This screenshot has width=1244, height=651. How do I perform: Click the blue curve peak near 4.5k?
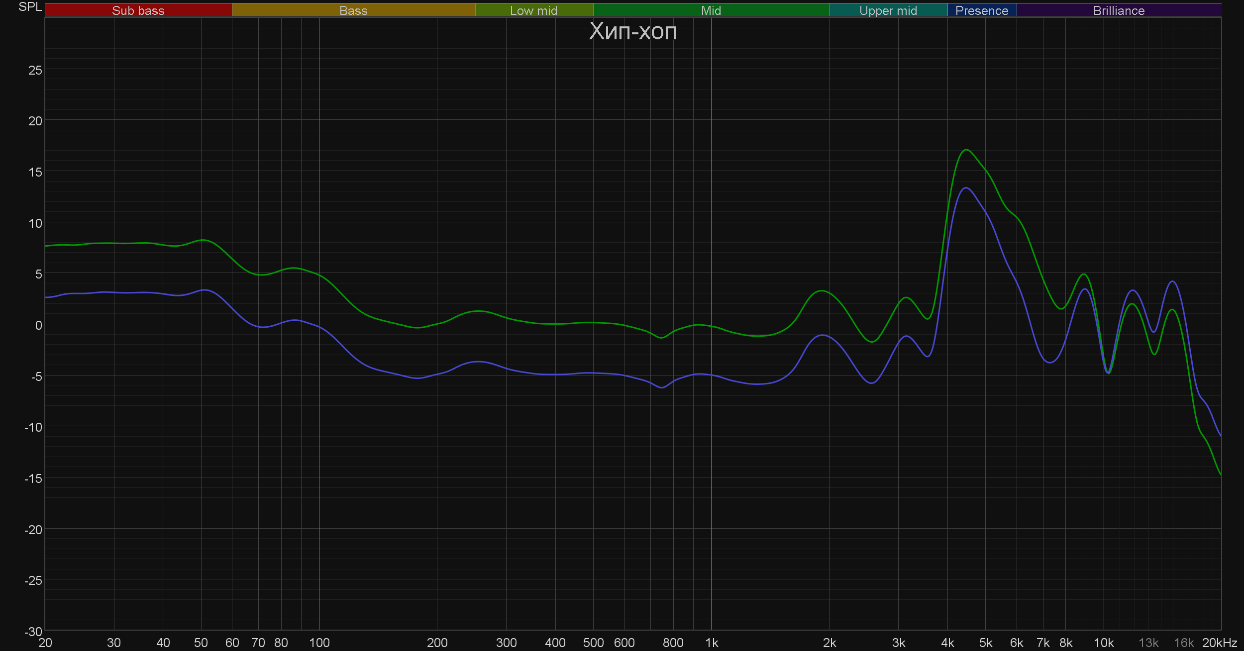966,188
